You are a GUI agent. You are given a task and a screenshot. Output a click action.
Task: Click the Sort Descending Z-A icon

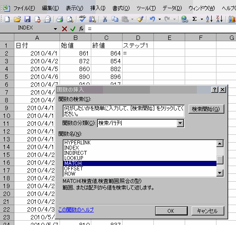219,19
